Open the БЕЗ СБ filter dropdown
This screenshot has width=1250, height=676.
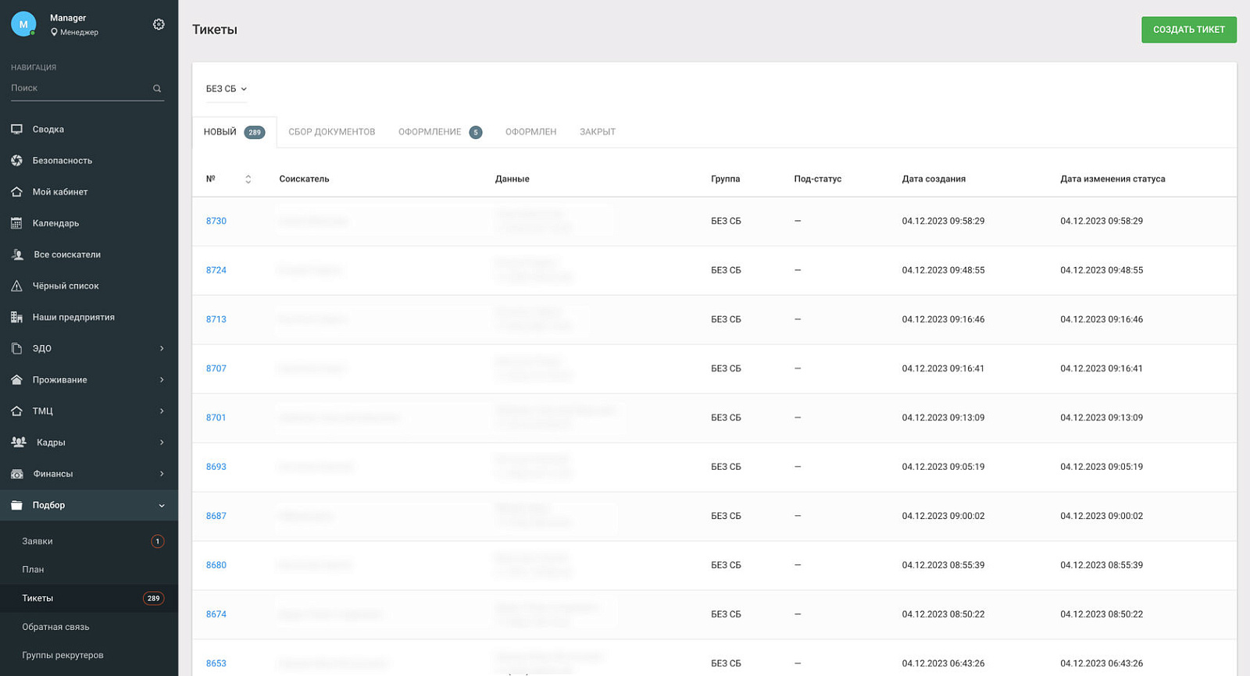point(227,89)
